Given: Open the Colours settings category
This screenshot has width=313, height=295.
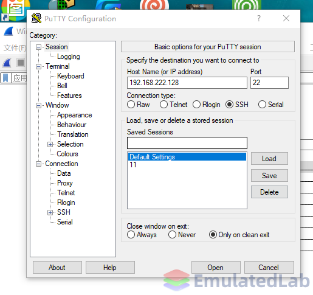Looking at the screenshot, I should pyautogui.click(x=67, y=154).
